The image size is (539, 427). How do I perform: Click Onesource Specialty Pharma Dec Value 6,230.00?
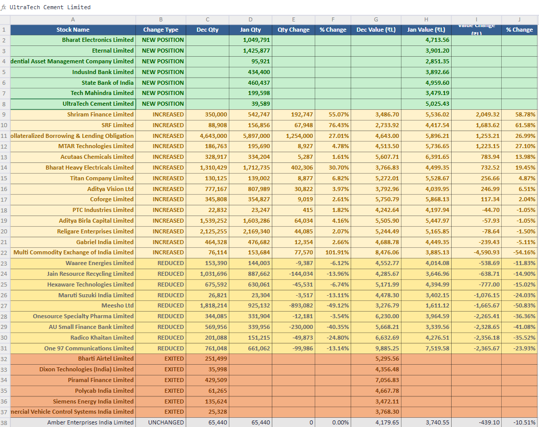(376, 316)
